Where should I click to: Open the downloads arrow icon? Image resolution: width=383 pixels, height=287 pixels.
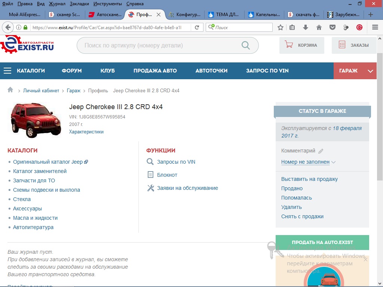305,27
